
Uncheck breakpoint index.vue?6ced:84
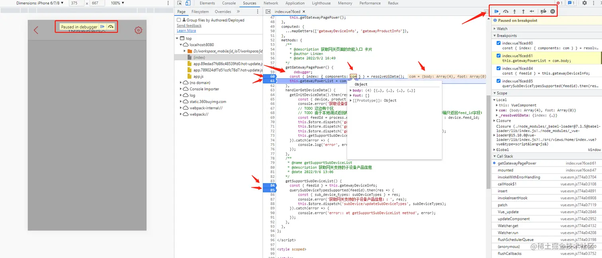coord(498,68)
